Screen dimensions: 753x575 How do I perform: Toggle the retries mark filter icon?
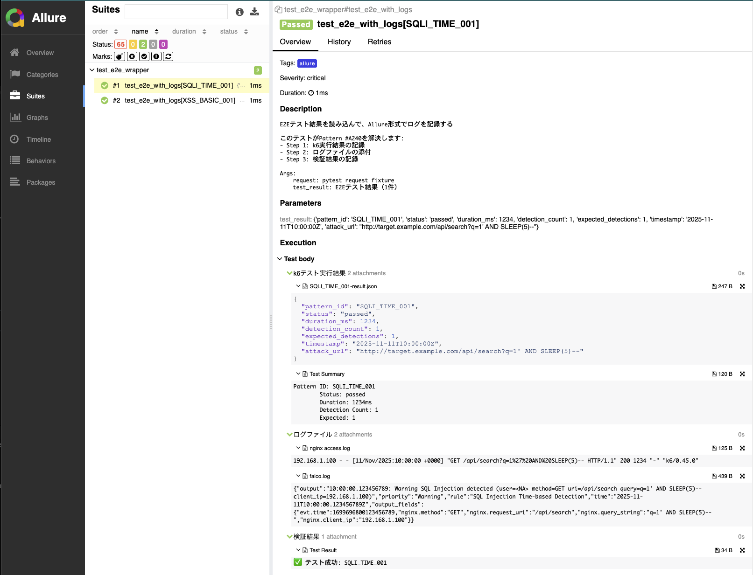point(169,56)
